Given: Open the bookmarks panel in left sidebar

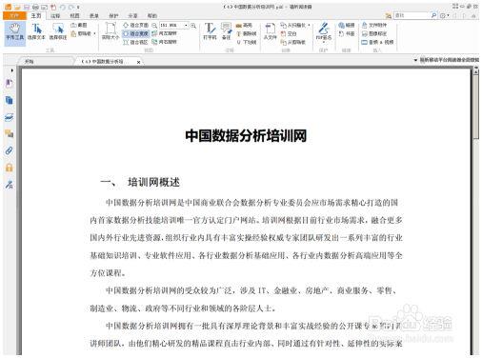Looking at the screenshot, I should (x=10, y=84).
